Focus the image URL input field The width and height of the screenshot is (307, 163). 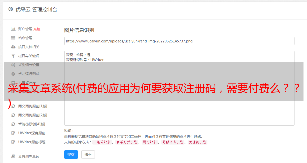coord(179,41)
